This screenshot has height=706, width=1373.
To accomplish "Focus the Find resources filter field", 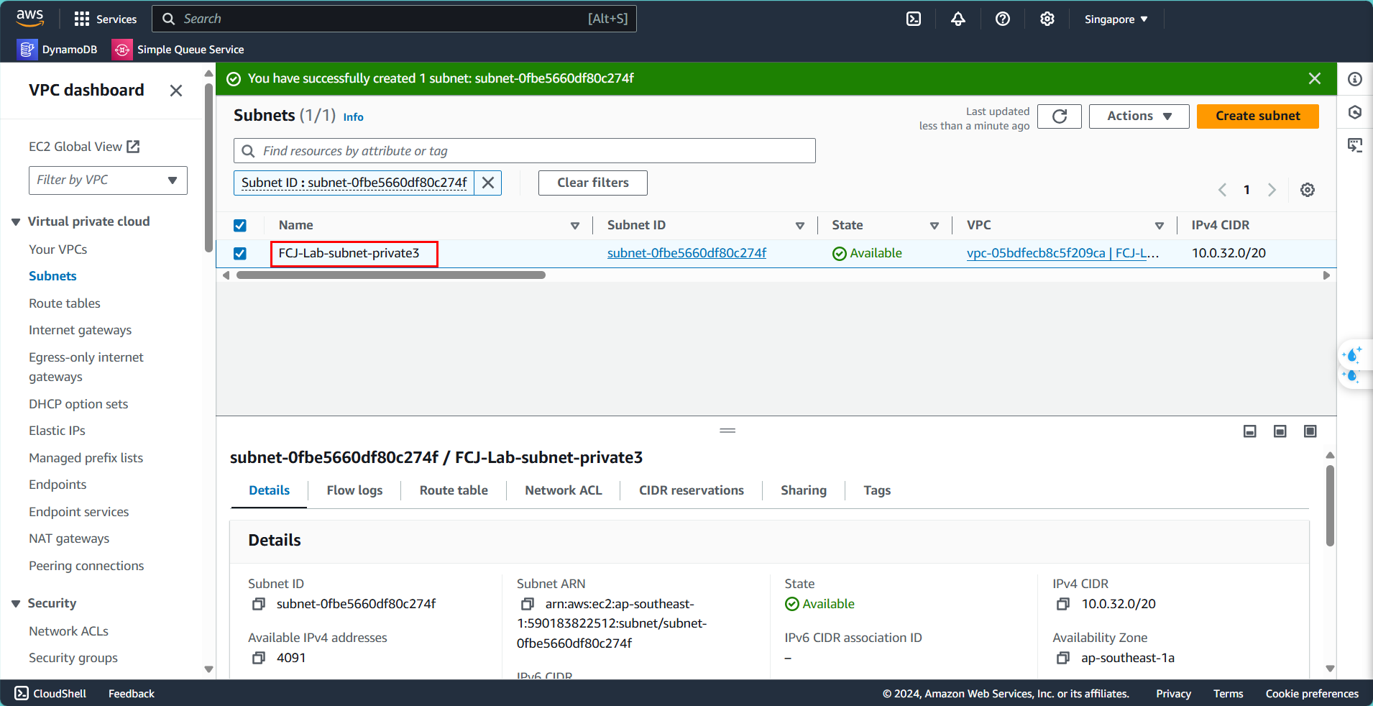I will point(525,151).
